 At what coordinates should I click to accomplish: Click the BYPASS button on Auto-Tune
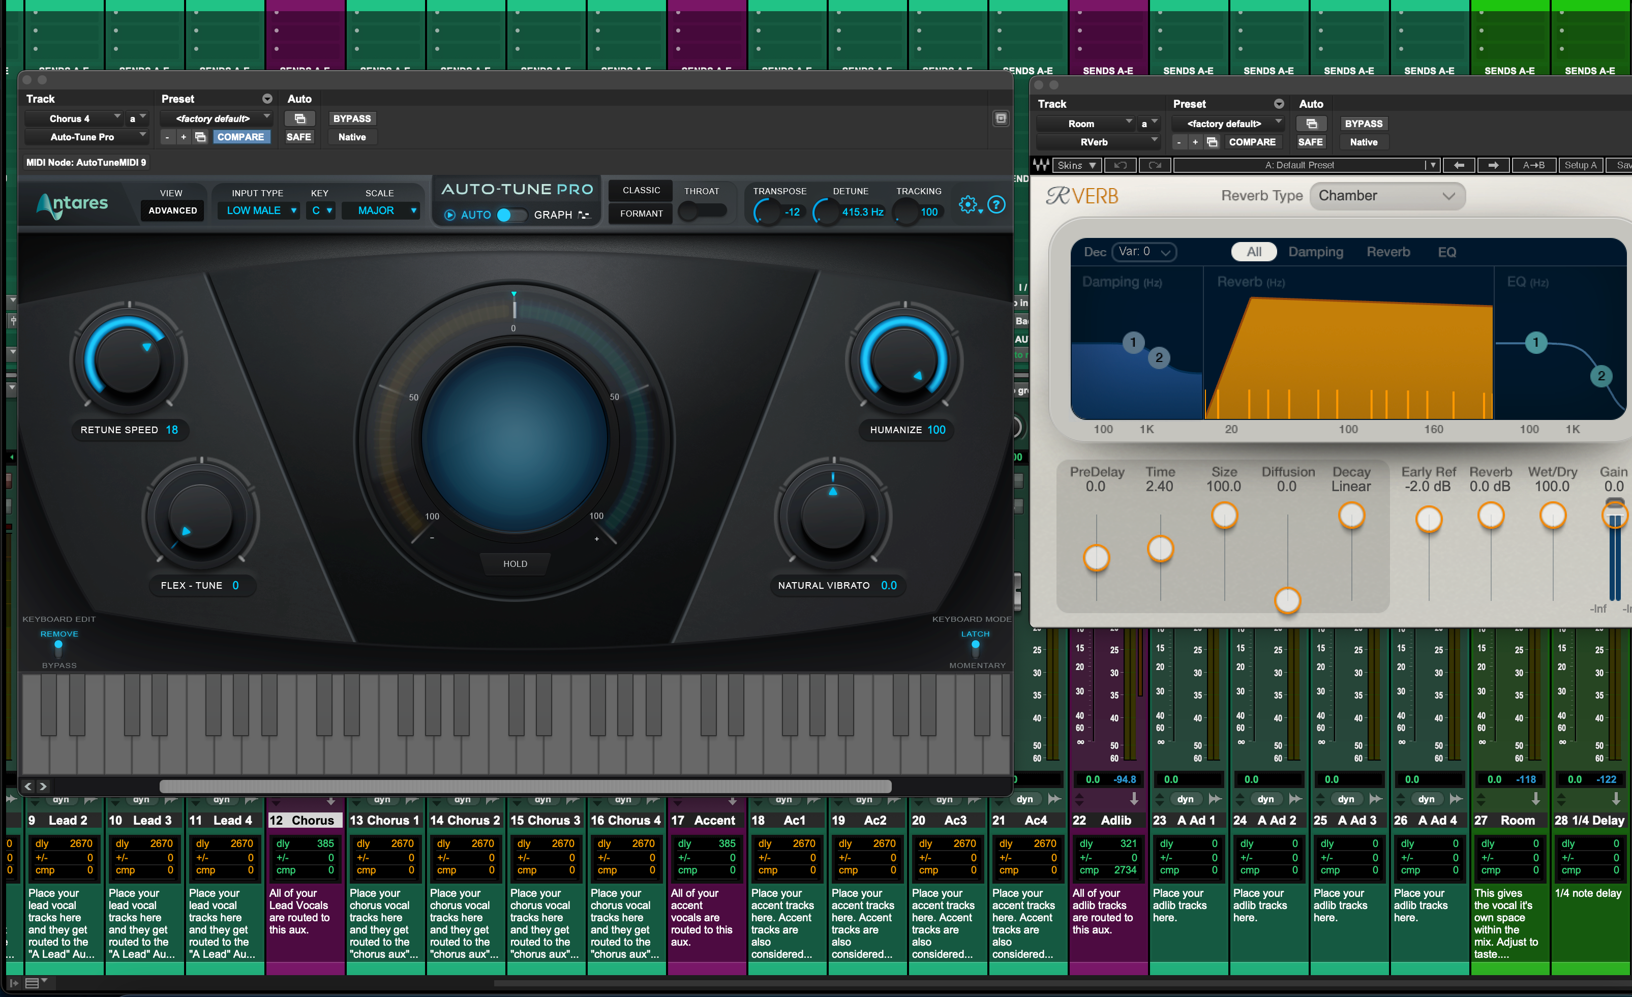352,118
